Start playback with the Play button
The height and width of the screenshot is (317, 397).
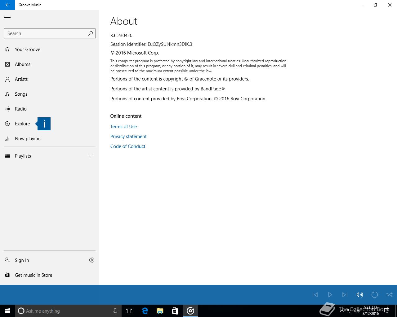tap(330, 295)
